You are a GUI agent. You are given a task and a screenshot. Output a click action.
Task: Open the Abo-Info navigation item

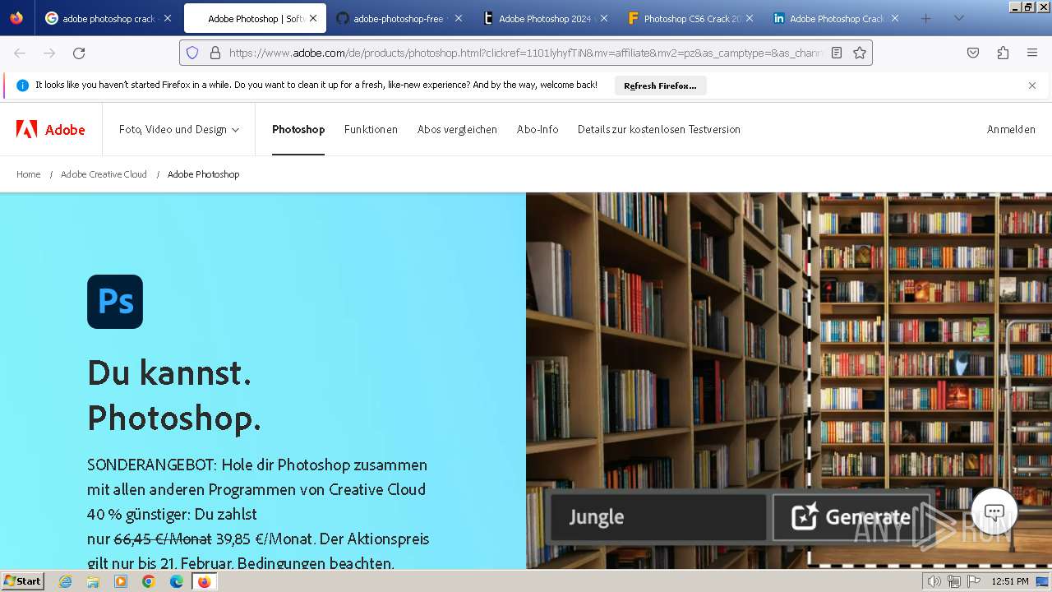[538, 129]
